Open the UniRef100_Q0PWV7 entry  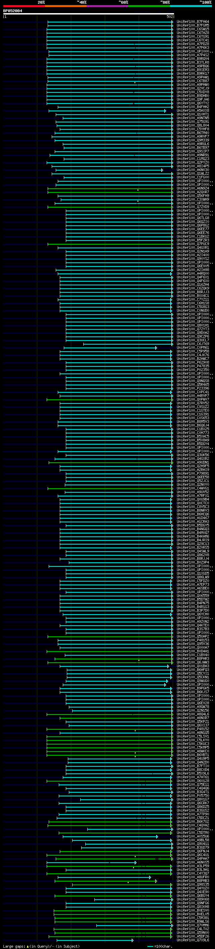click(192, 399)
